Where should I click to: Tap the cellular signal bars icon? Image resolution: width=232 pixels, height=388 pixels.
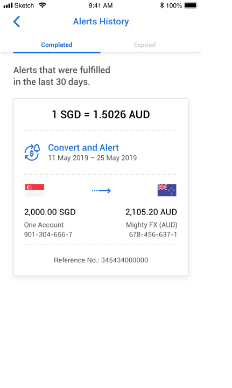click(x=8, y=5)
